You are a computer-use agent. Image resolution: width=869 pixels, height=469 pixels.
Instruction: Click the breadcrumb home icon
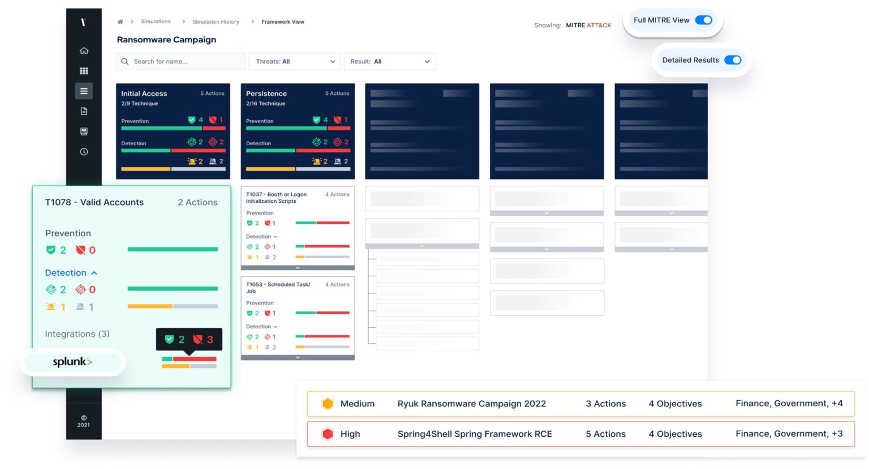point(120,22)
